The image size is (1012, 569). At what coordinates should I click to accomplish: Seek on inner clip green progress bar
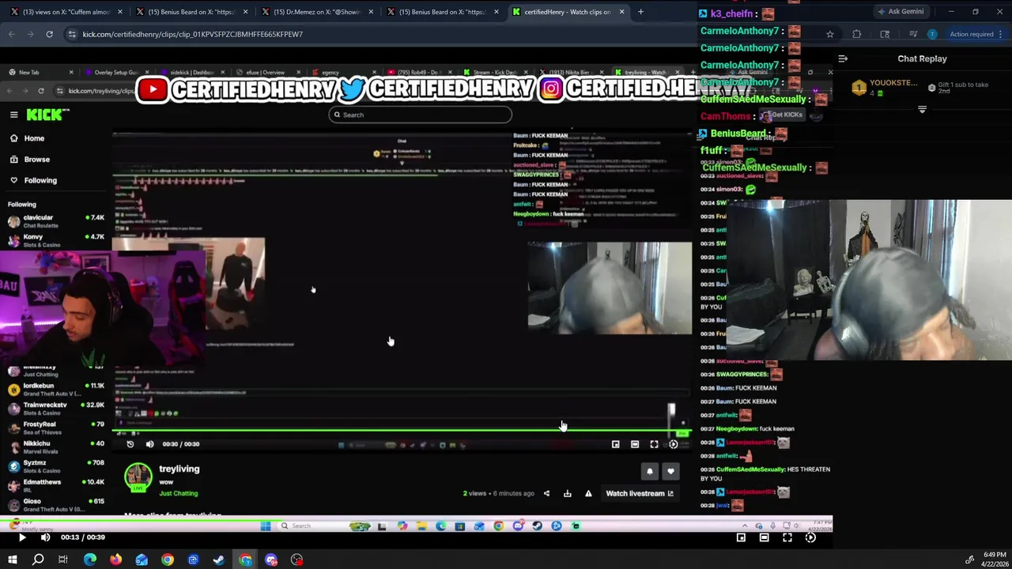403,431
